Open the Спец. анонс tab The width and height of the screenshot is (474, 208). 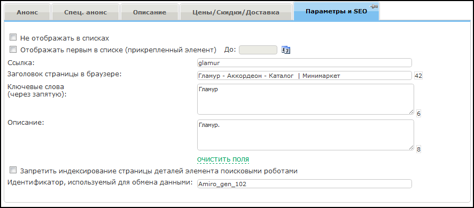86,12
